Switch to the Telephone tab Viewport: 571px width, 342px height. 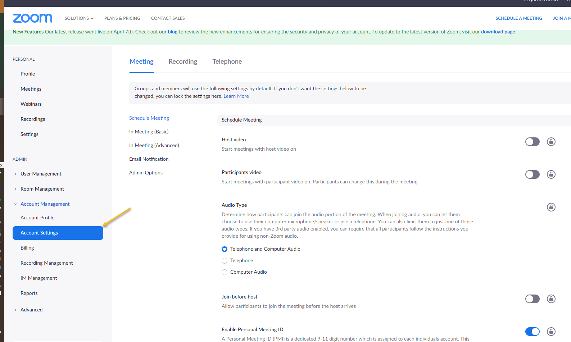pos(227,61)
